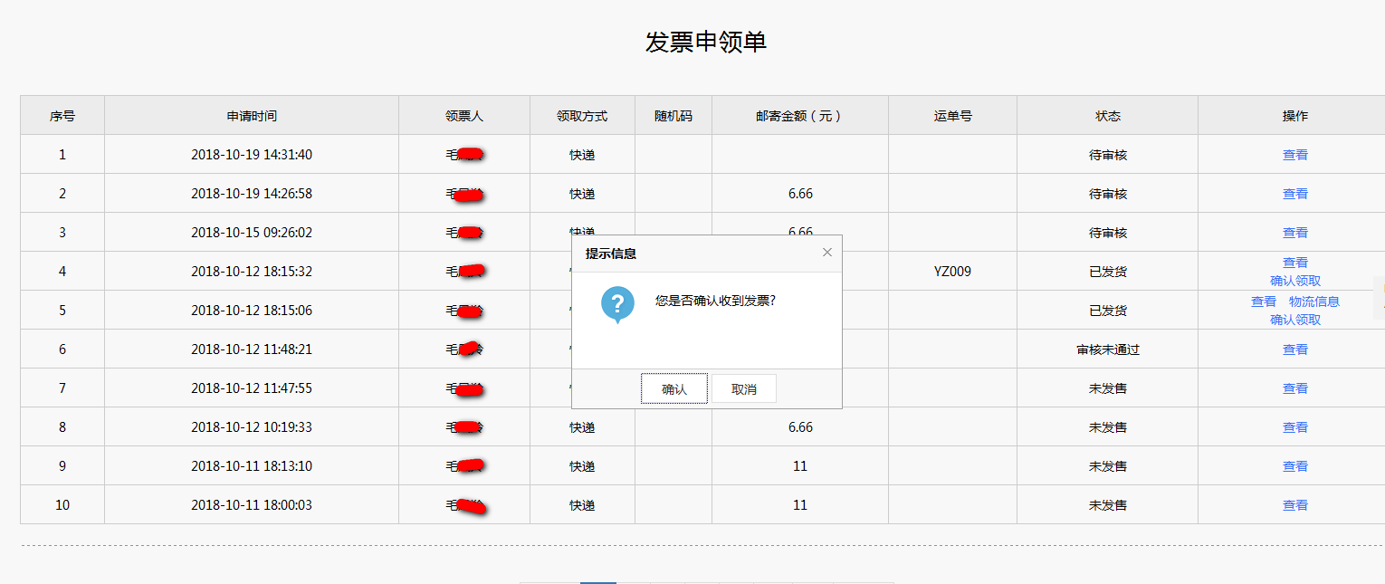
Task: Open 查看 link for row 3
Action: point(1295,233)
